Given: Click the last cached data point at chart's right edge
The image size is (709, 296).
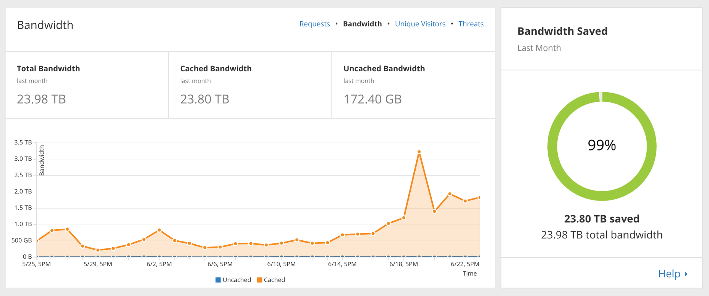Looking at the screenshot, I should [x=479, y=197].
